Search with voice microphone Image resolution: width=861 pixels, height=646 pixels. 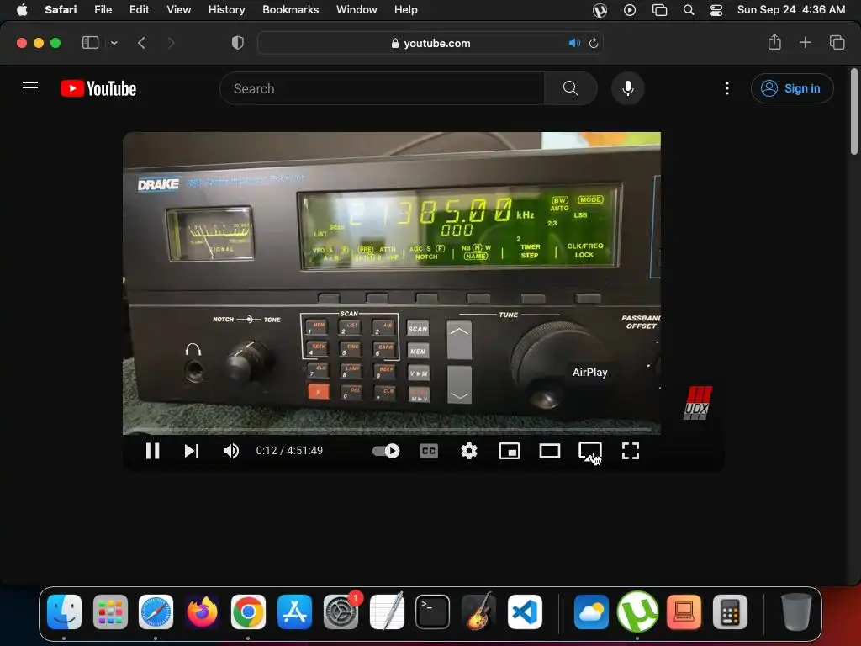click(x=627, y=88)
